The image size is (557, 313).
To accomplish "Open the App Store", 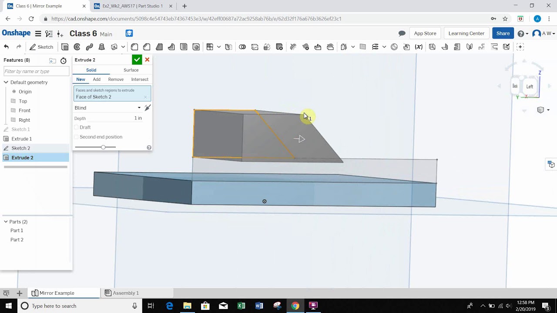I will point(425,33).
